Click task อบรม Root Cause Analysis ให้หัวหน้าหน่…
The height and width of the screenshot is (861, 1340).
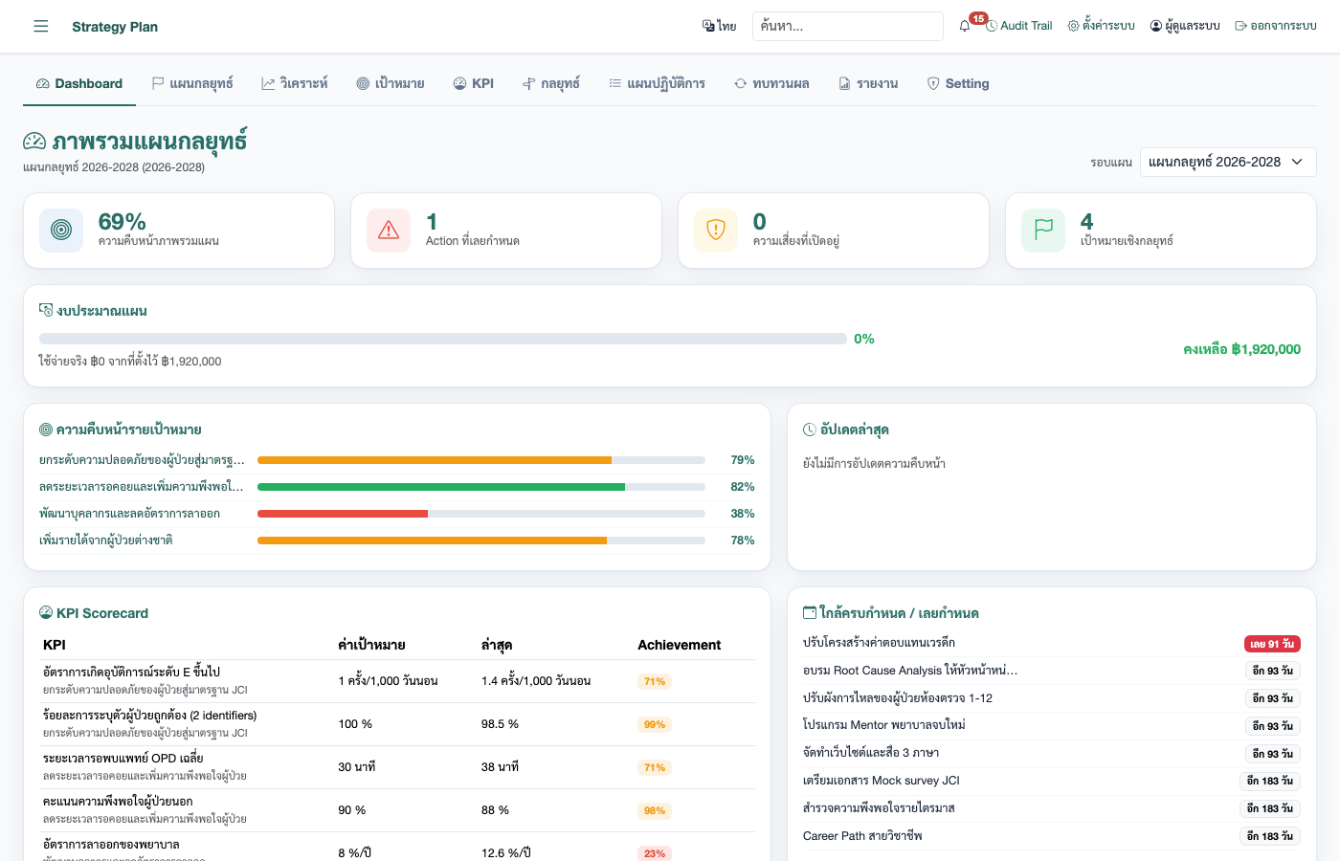[910, 671]
